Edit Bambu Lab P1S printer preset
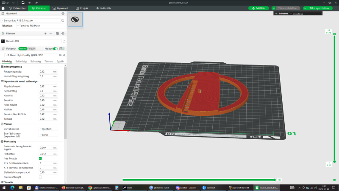Image resolution: width=339 pixels, height=191 pixels. pos(63,20)
